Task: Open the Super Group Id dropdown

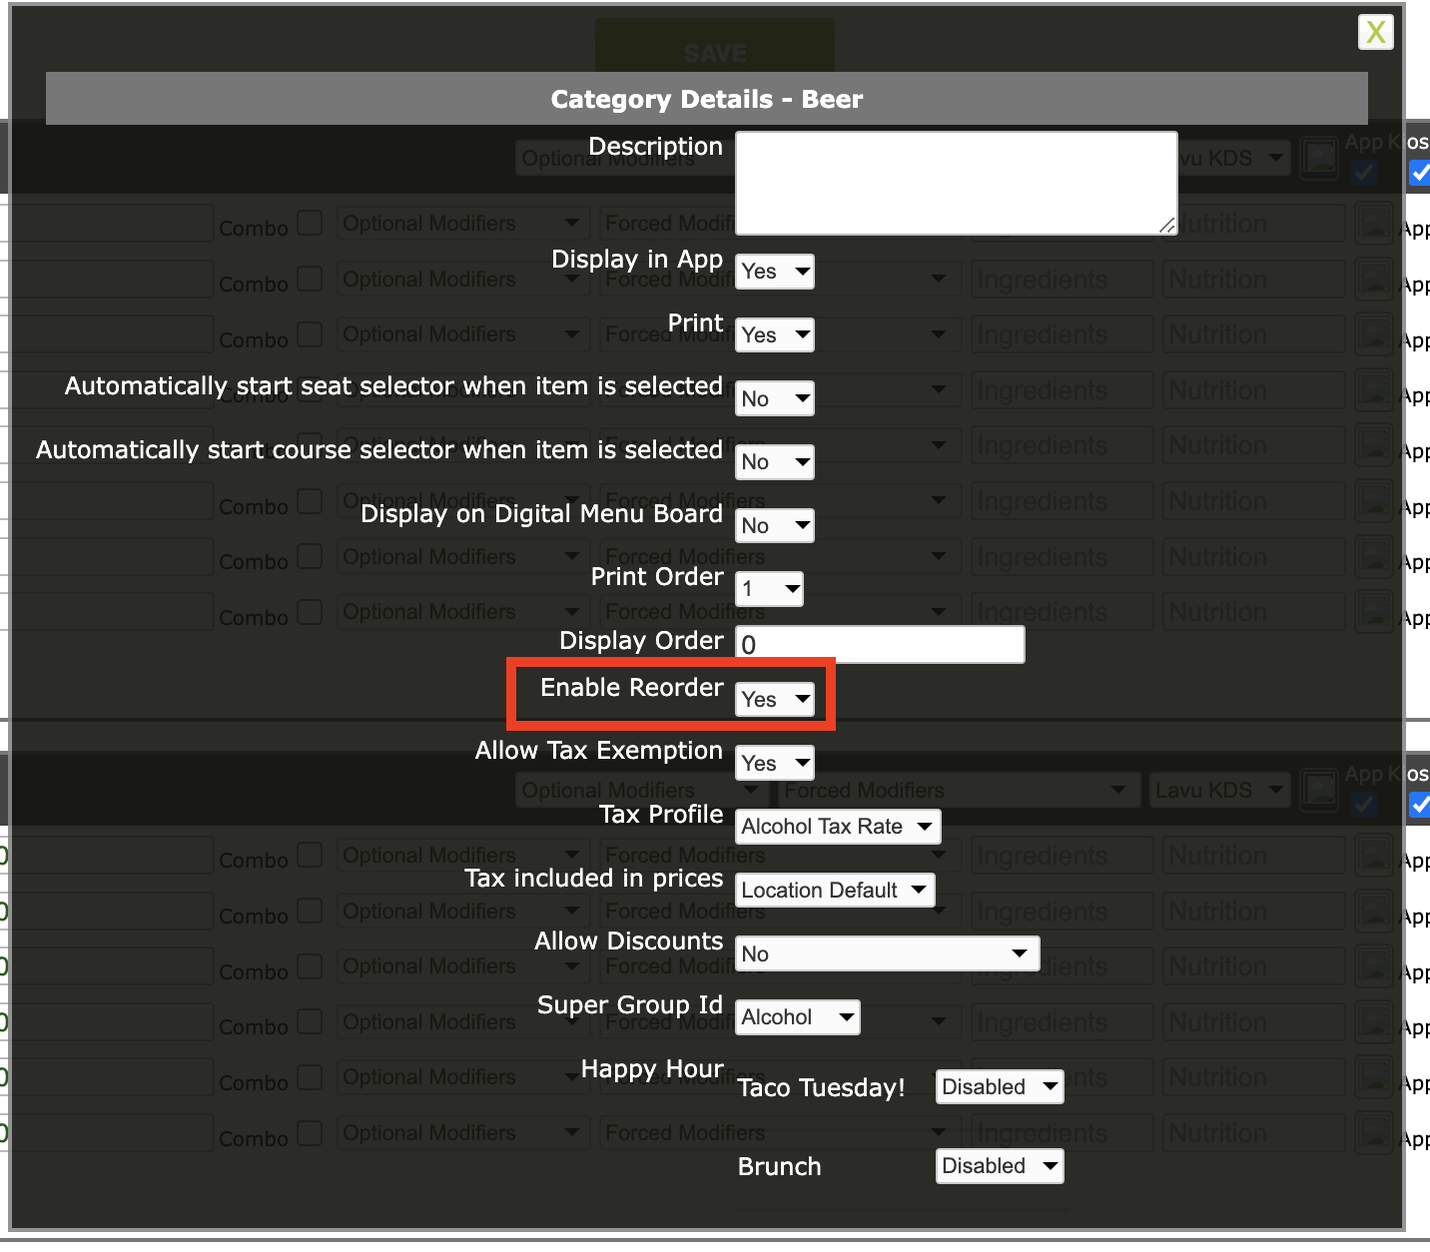Action: [x=797, y=1017]
